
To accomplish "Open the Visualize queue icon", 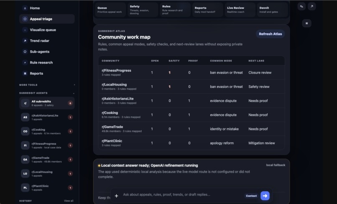I will tap(25, 30).
